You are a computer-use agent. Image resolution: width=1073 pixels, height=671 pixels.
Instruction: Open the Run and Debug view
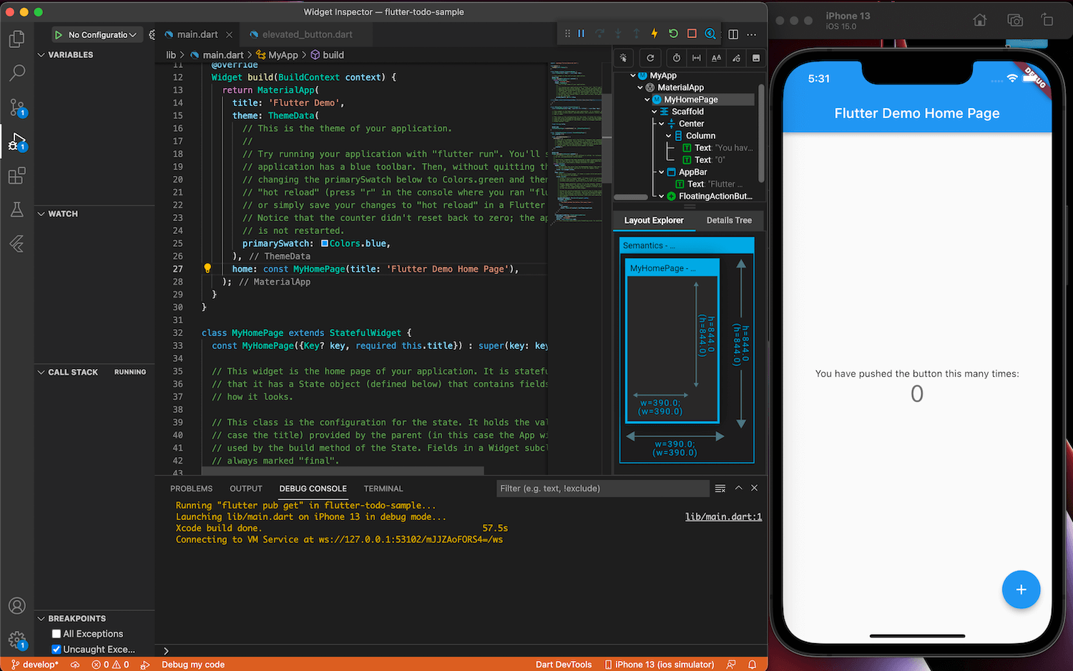[x=16, y=142]
